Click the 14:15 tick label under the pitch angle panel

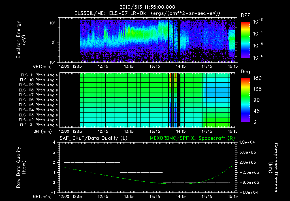click(181, 132)
